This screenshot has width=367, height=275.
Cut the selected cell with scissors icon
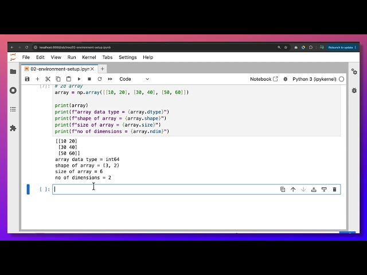(x=48, y=79)
